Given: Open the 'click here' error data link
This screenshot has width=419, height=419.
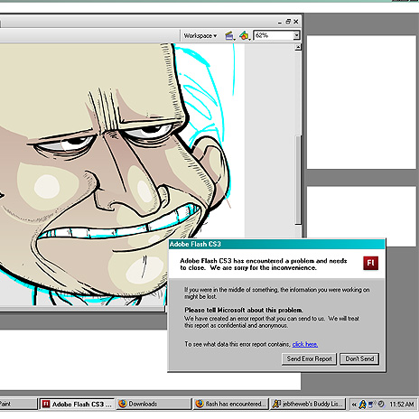Looking at the screenshot, I should click(305, 344).
